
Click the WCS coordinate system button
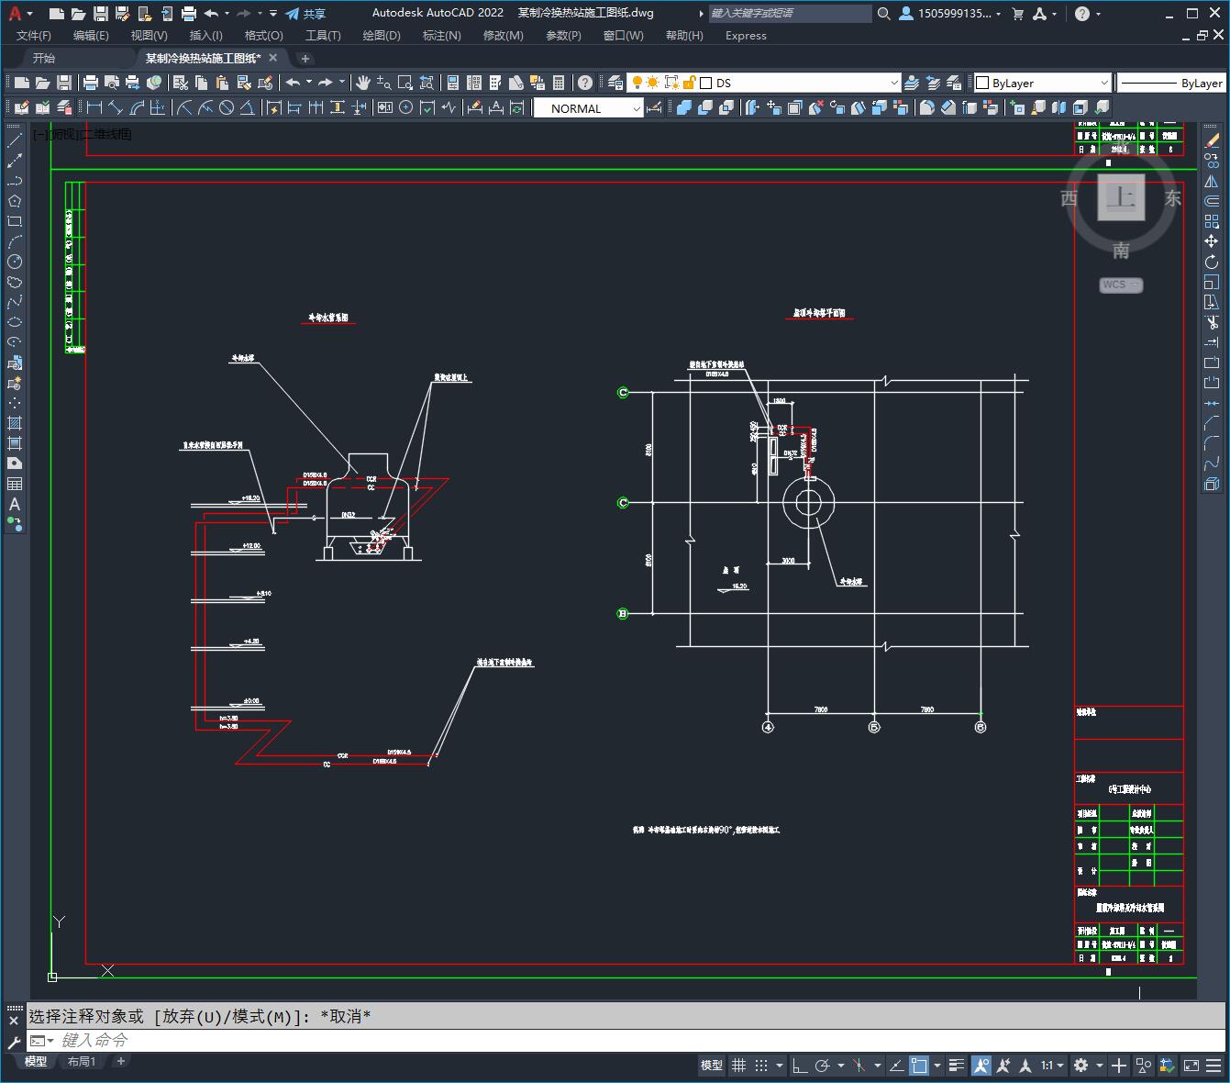[x=1121, y=285]
